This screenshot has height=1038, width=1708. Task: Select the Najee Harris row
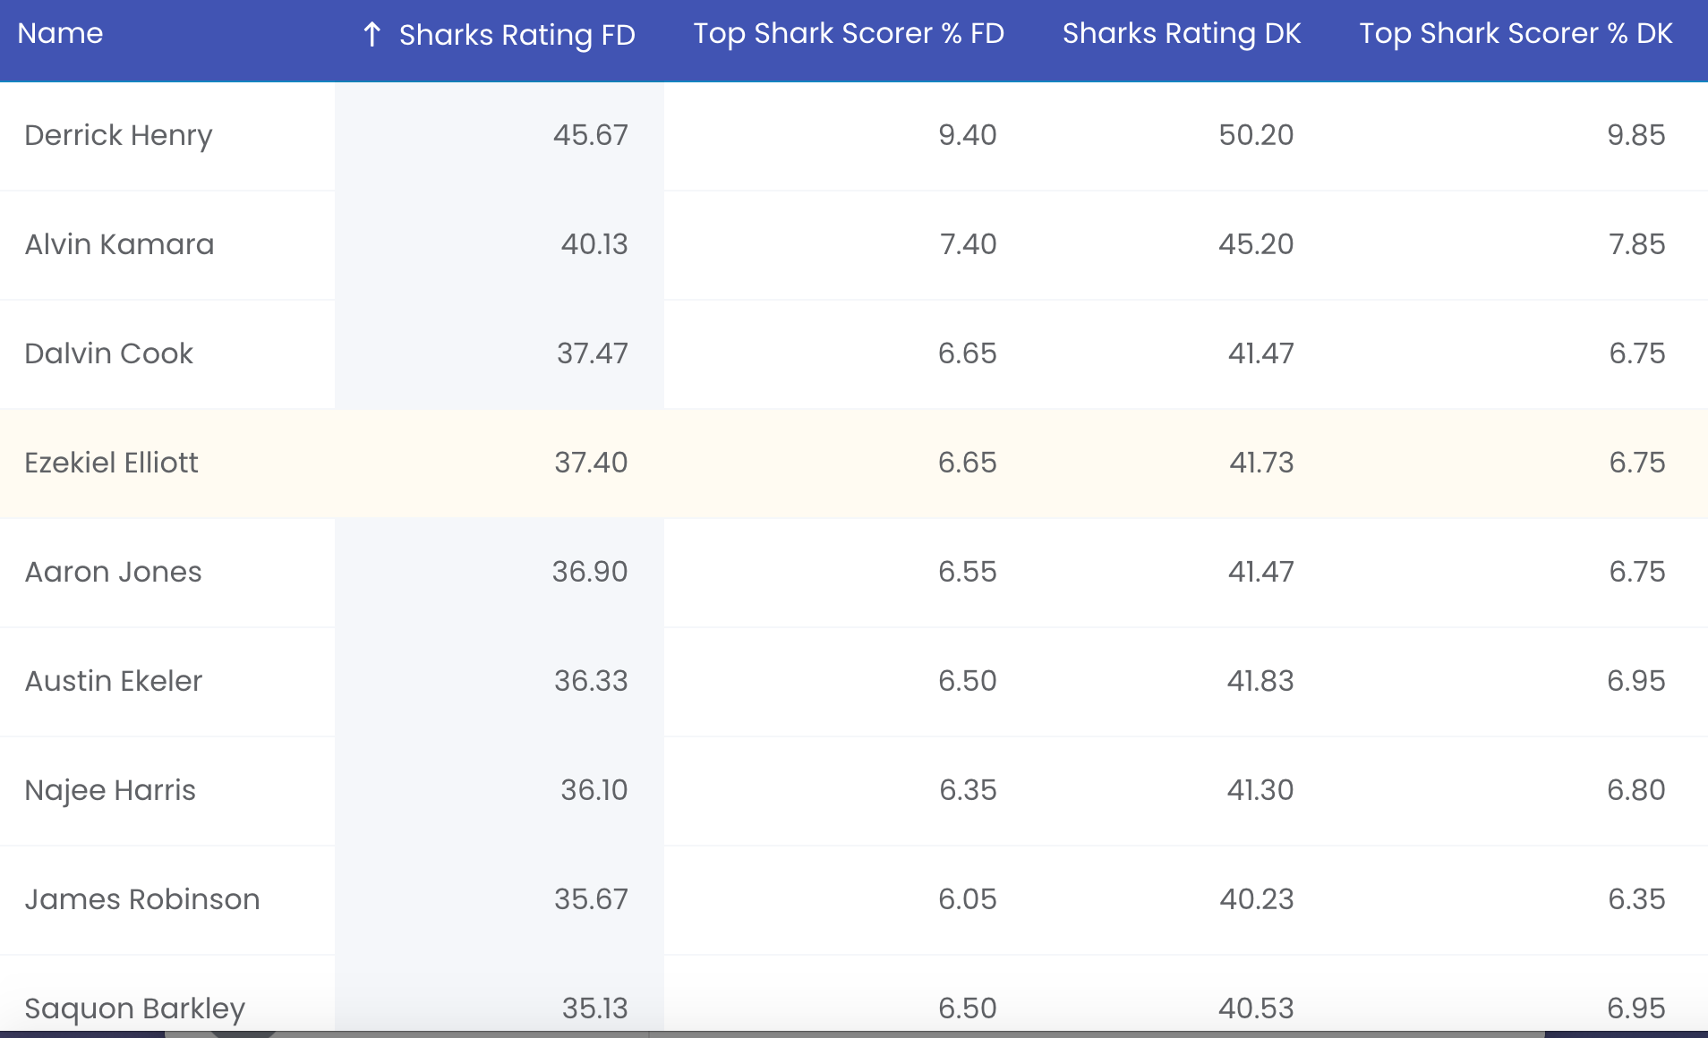[x=854, y=791]
